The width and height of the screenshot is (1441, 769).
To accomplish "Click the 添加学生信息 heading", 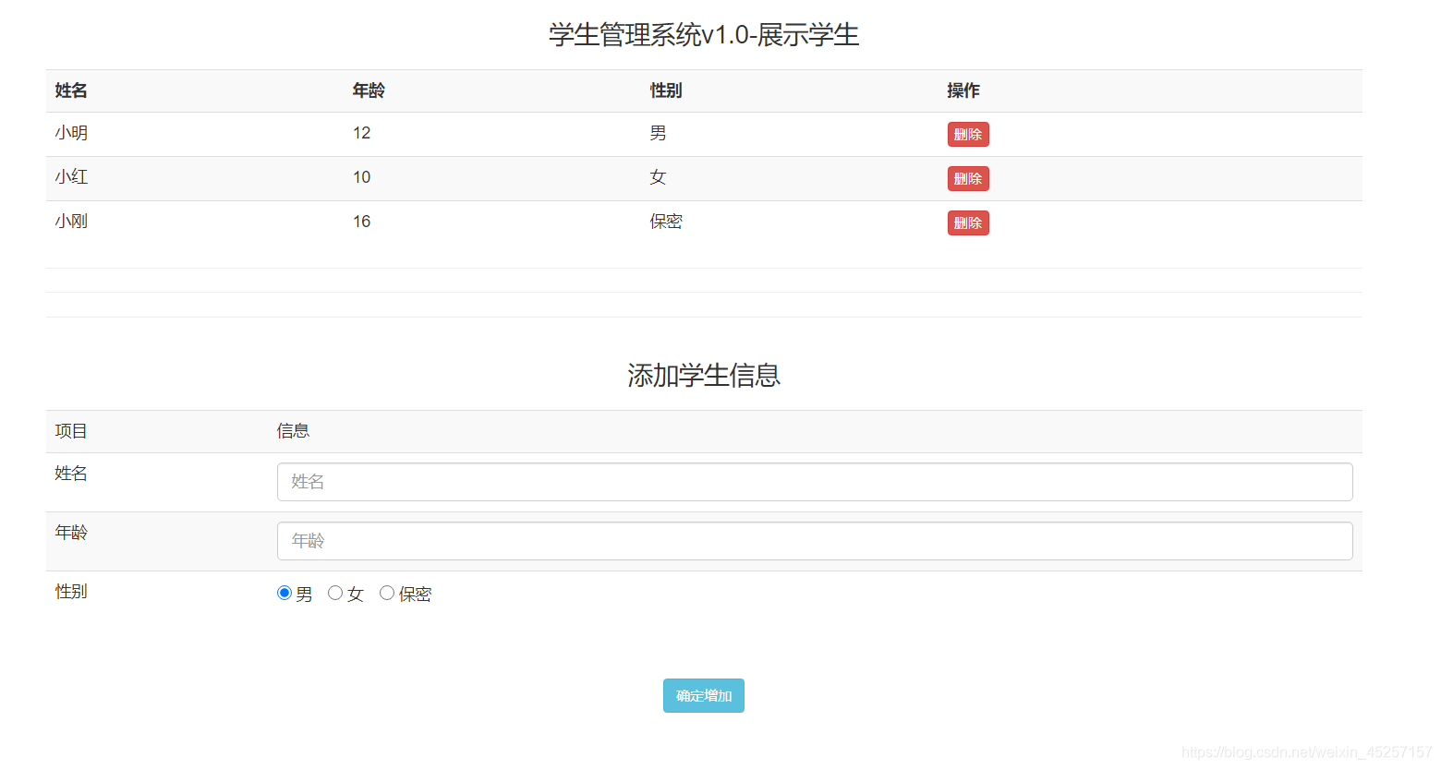I will click(x=704, y=376).
